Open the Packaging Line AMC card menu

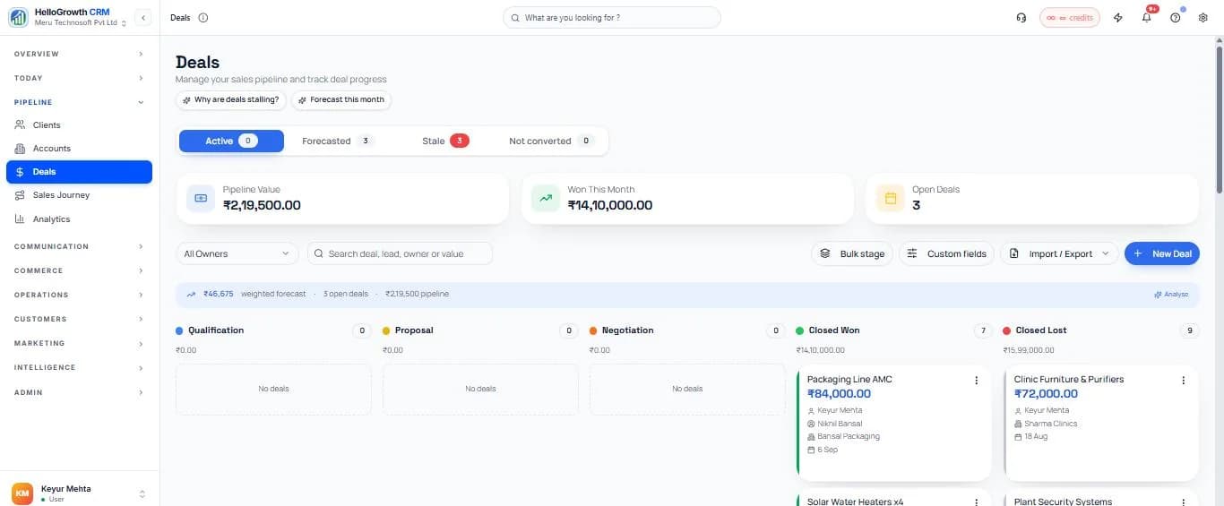(x=976, y=381)
